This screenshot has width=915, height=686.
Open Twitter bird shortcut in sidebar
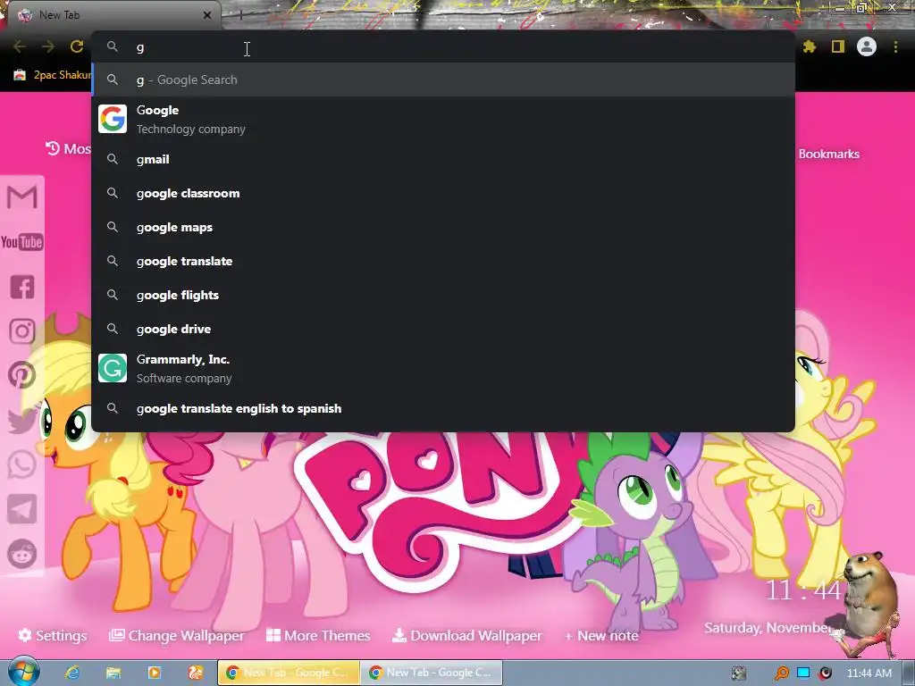pyautogui.click(x=22, y=420)
